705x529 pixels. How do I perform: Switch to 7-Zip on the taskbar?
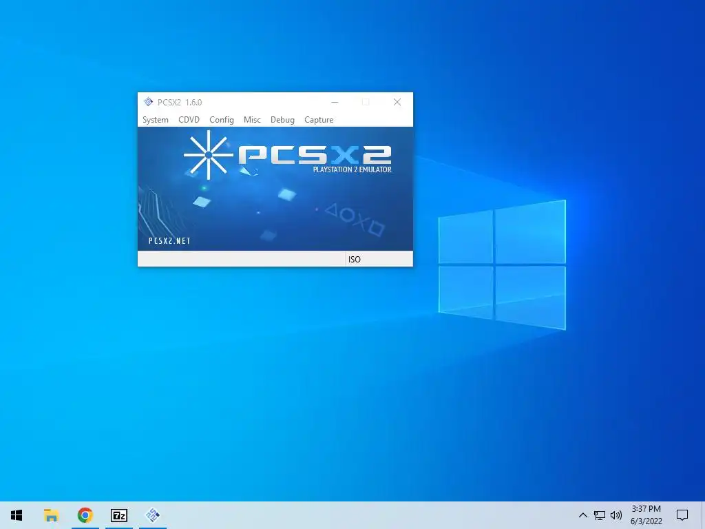click(119, 515)
